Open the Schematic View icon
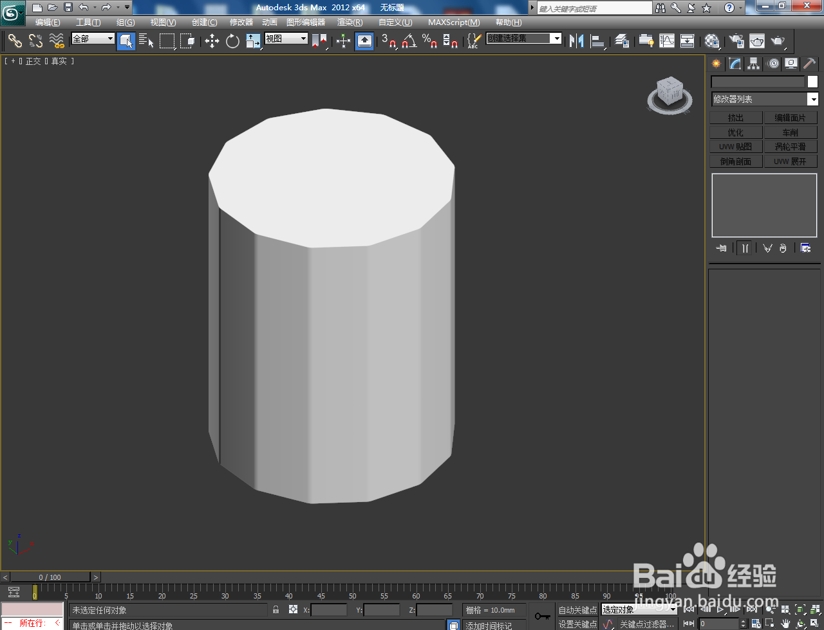 point(688,41)
